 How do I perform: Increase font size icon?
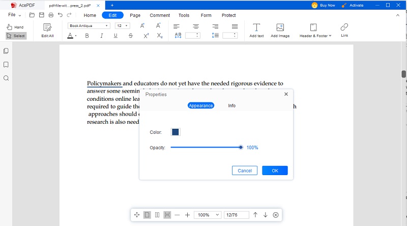pos(142,26)
